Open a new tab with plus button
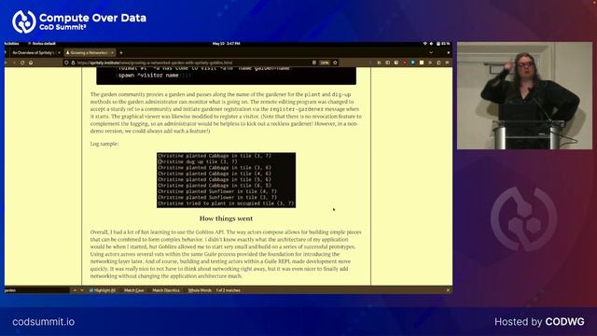Image resolution: width=597 pixels, height=336 pixels. point(121,52)
